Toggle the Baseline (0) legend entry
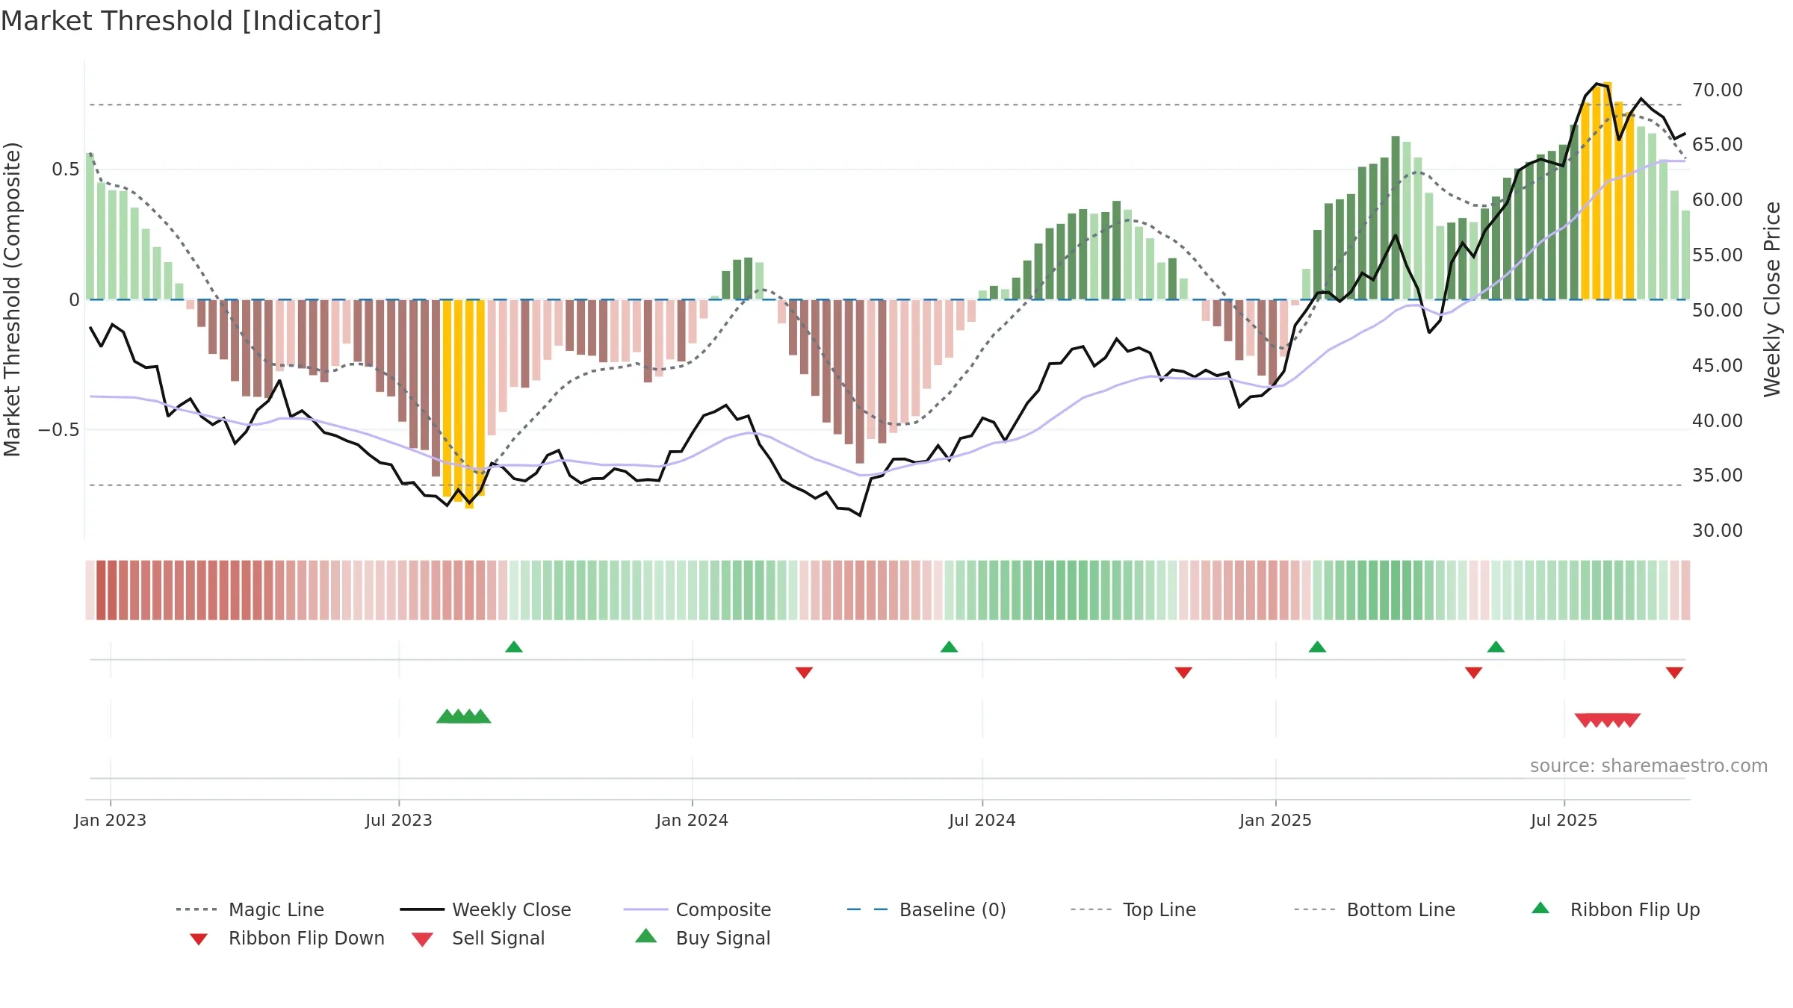1793x1008 pixels. click(926, 909)
